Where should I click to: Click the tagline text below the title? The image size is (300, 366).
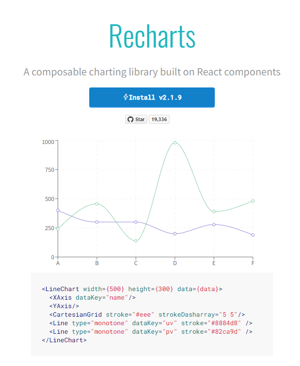(x=152, y=72)
